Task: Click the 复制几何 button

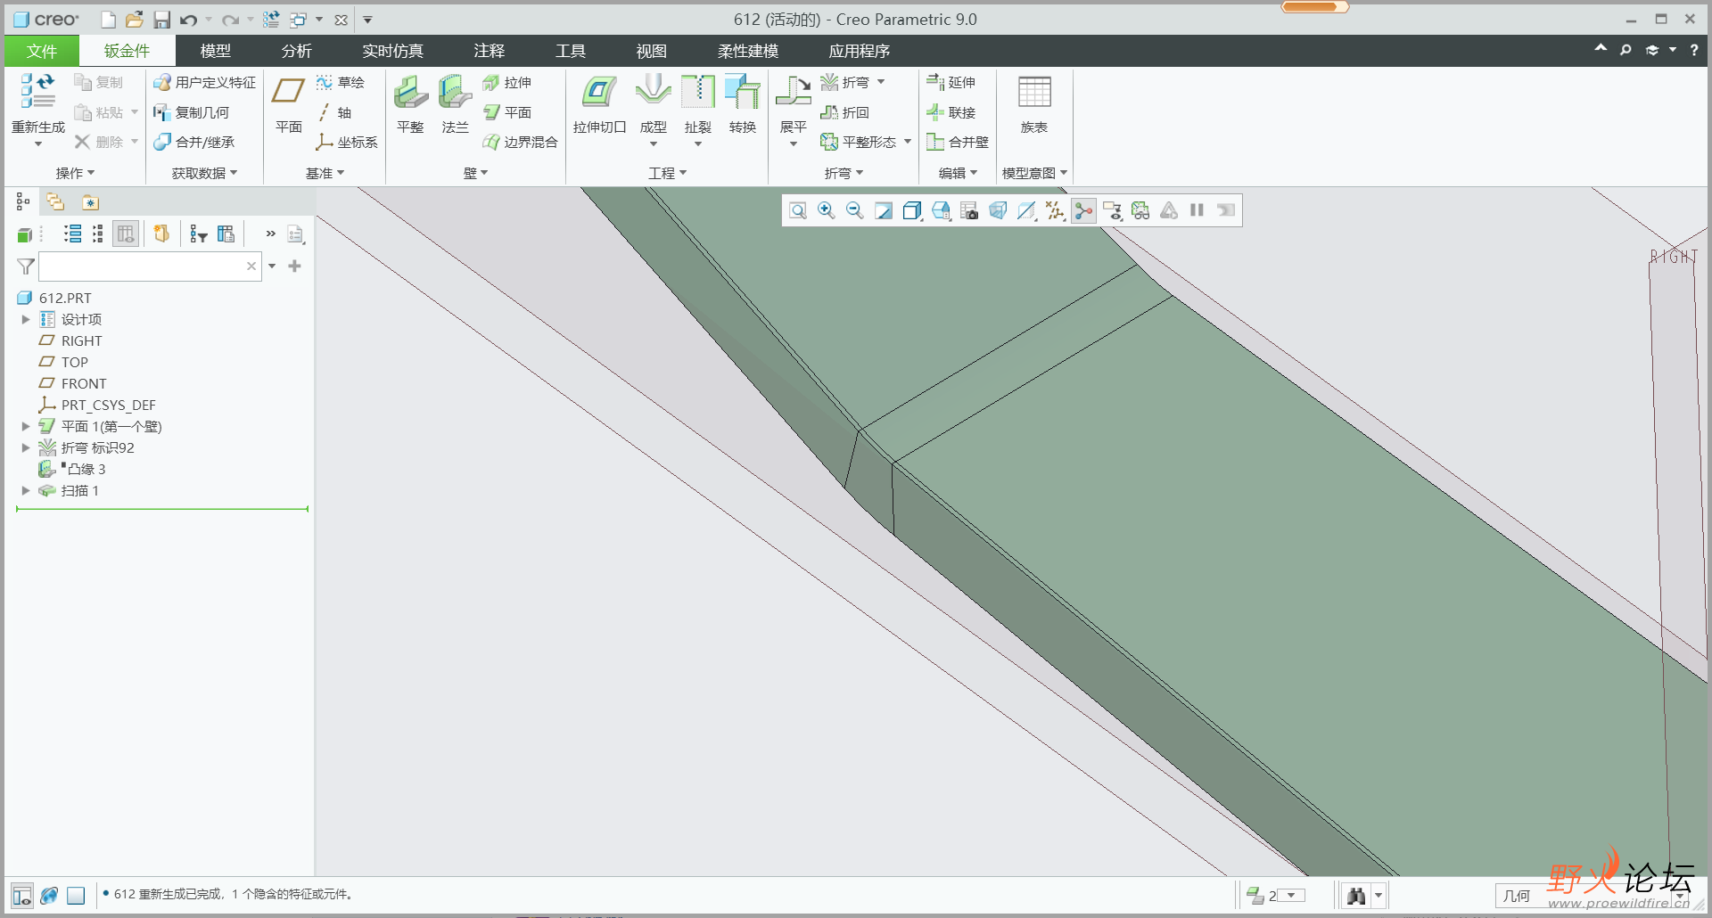Action: (191, 112)
